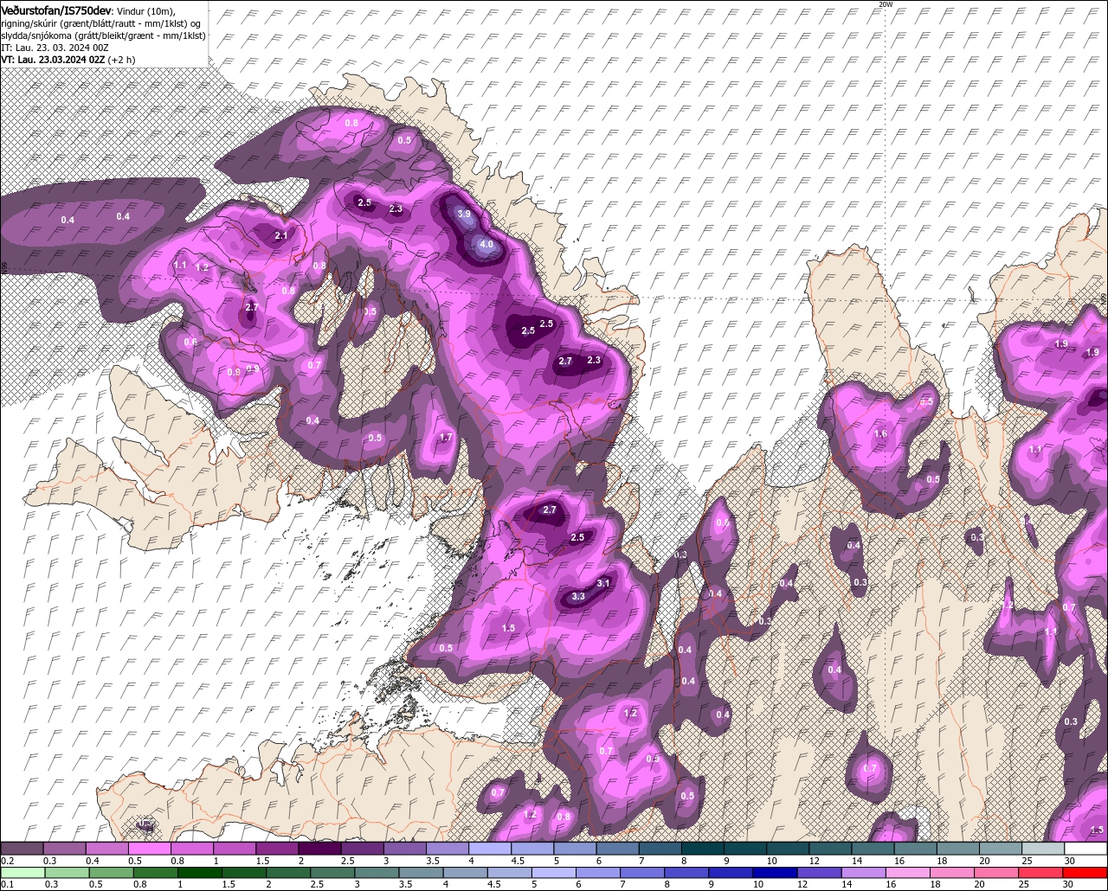The height and width of the screenshot is (891, 1108).
Task: Click the 1.6 precipitation value
Action: 881,433
